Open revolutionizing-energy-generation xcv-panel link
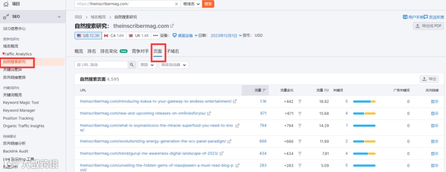The image size is (446, 172). coord(153,141)
